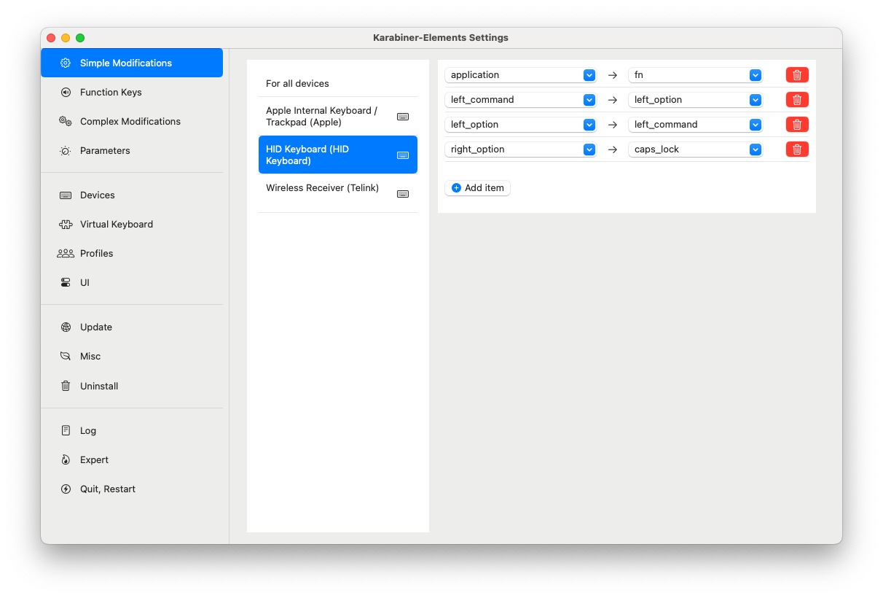The image size is (883, 598).
Task: Select 'For all devices' in device list
Action: (338, 83)
